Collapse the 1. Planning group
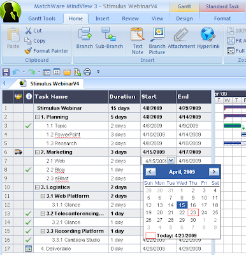Image resolution: width=246 pixels, height=255 pixels. click(37, 117)
